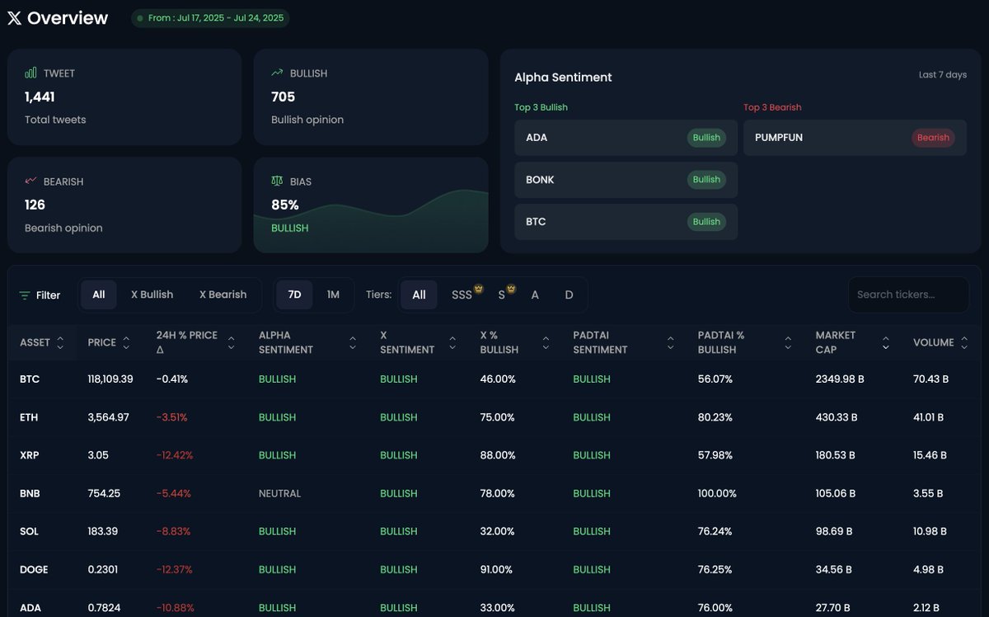Sort by X Sentiment column
Viewport: 989px width, 617px height.
pyautogui.click(x=452, y=342)
